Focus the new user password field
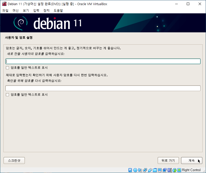This screenshot has height=173, width=206. click(x=103, y=61)
